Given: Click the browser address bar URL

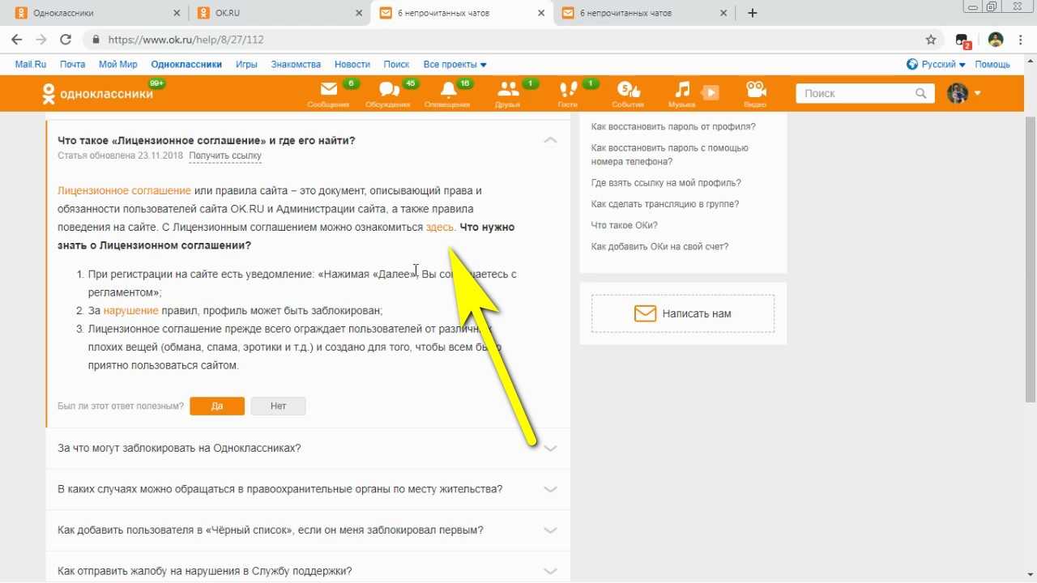Looking at the screenshot, I should [x=186, y=40].
